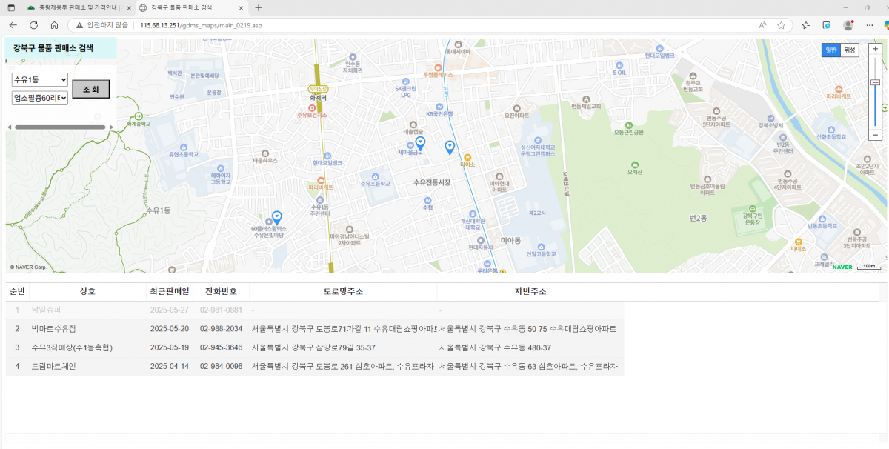Select the 드림마트체인 store row
889x449 pixels.
pos(315,366)
